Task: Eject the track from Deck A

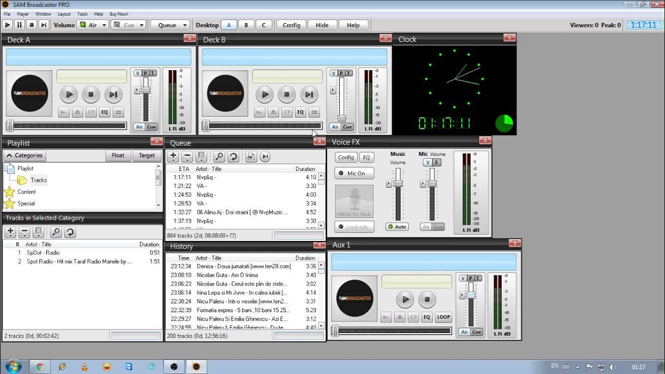Action: click(77, 112)
